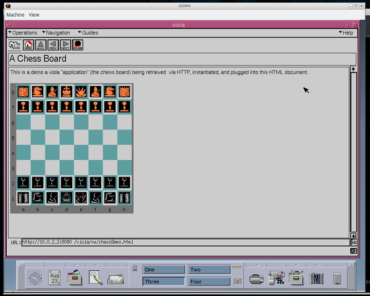Image resolution: width=370 pixels, height=296 pixels.
Task: Click the scrollbar down arrow
Action: (353, 236)
